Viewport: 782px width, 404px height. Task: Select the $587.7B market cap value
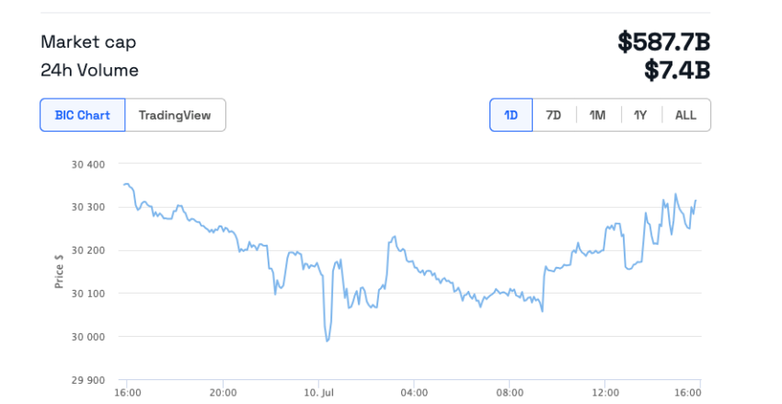pos(663,42)
